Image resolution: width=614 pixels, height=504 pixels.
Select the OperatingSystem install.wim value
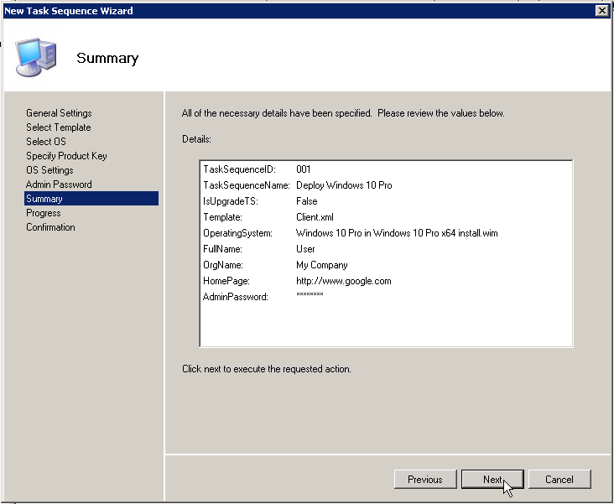(x=397, y=233)
